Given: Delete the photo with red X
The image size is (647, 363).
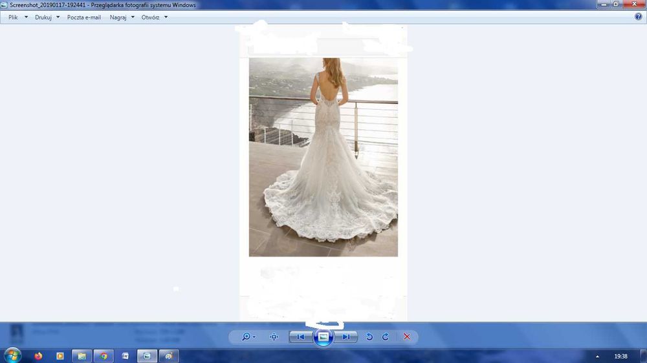Looking at the screenshot, I should click(x=407, y=337).
